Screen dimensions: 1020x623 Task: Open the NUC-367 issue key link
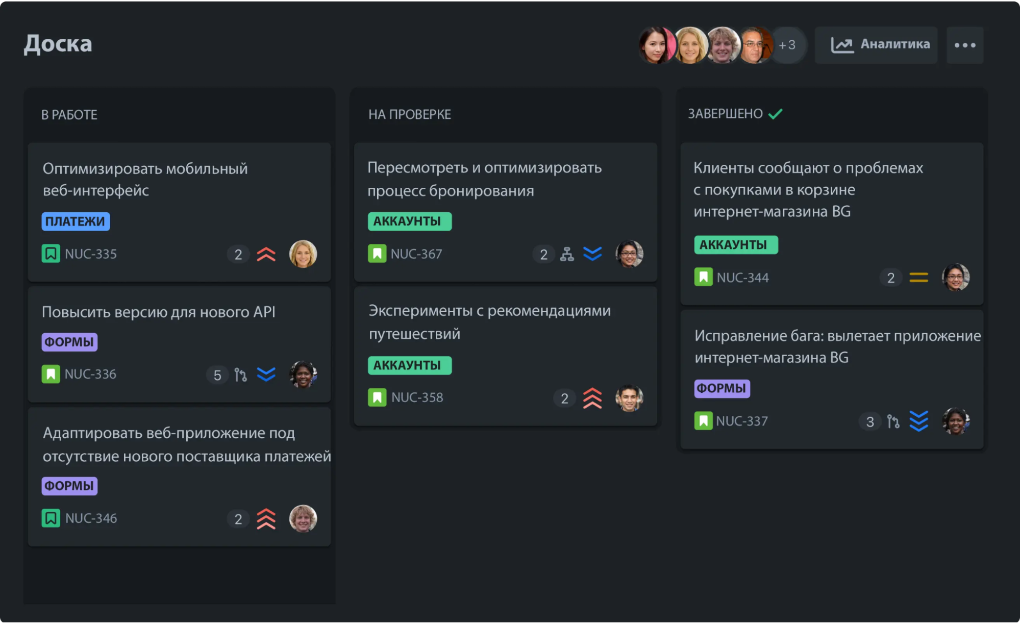pos(416,254)
